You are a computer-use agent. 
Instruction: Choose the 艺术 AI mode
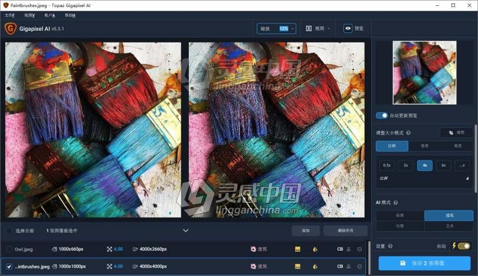point(449,226)
